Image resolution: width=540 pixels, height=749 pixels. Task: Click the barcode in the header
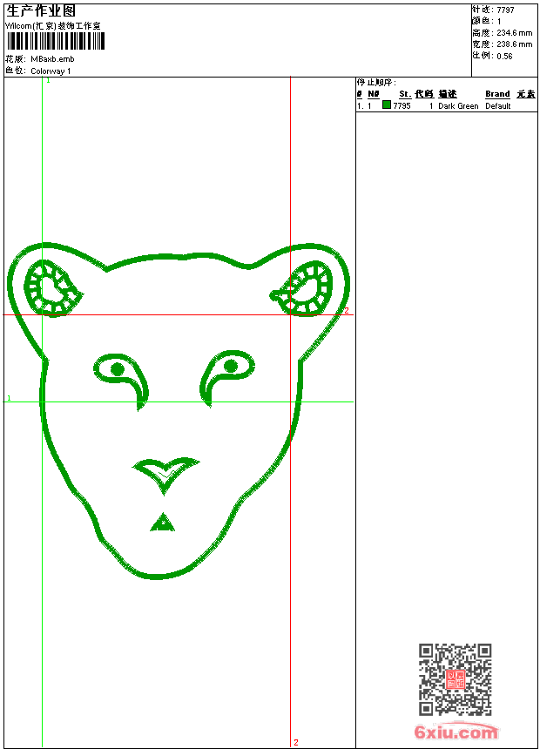coord(56,42)
